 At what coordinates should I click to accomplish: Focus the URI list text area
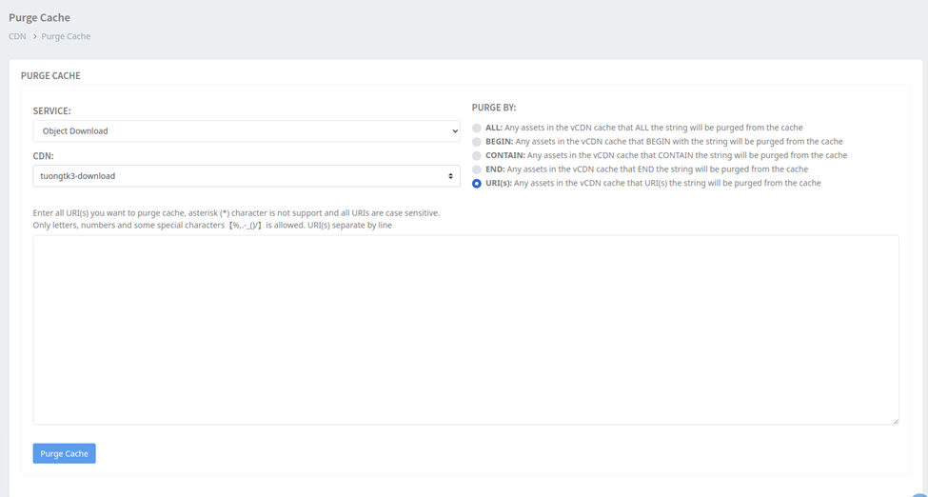[x=465, y=329]
